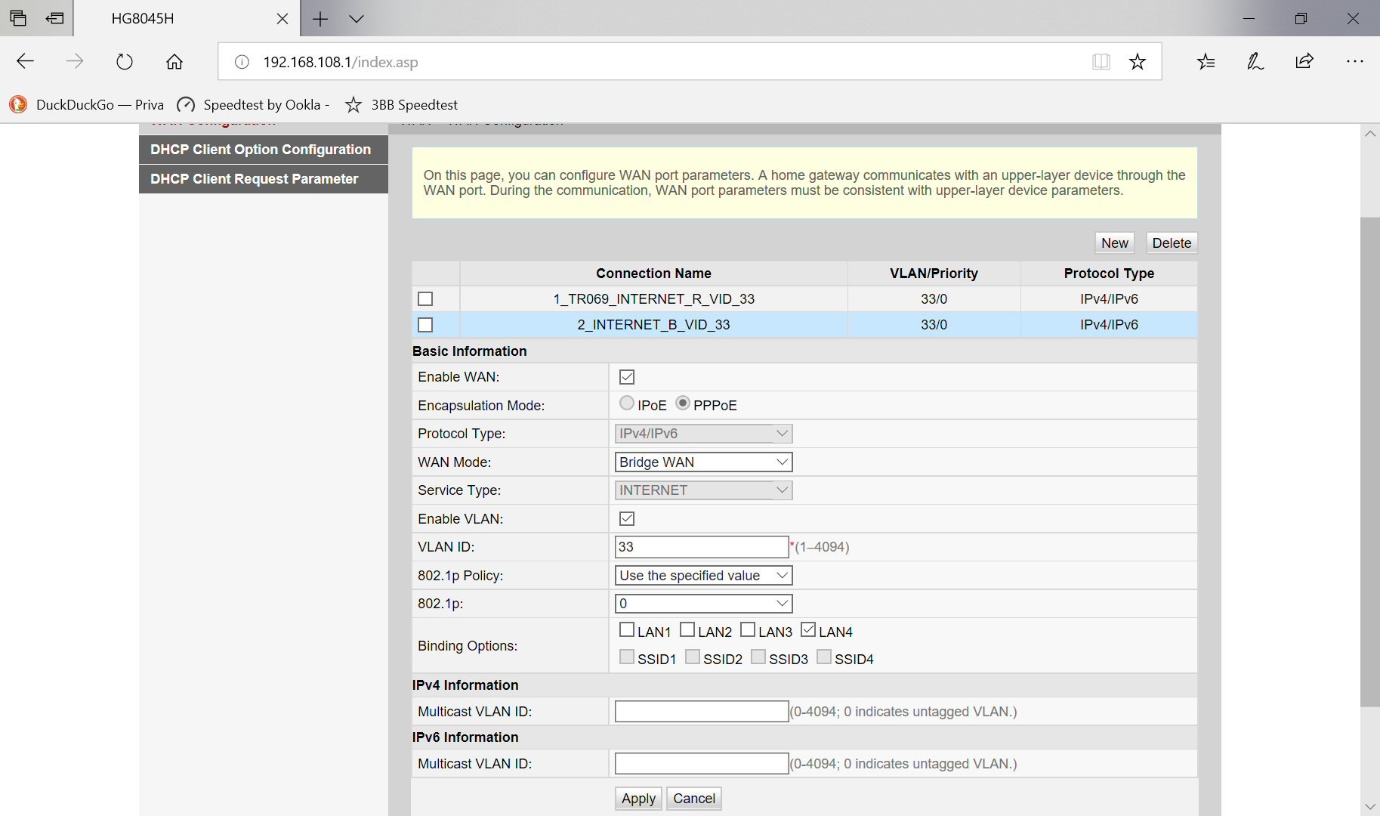
Task: Check the LAN3 binding option
Action: pos(748,630)
